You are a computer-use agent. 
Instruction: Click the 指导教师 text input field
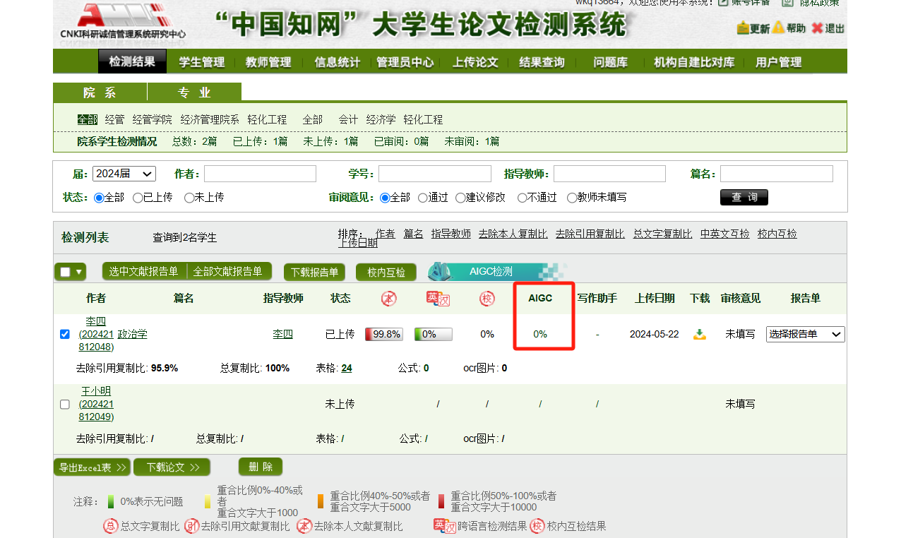609,174
